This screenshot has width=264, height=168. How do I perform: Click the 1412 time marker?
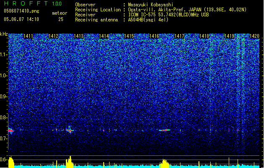point(54,36)
